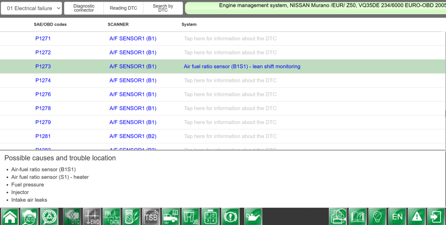
Task: Click the Engine management system vehicle banner
Action: (315, 8)
